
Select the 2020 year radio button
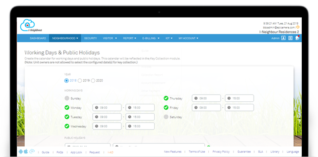click(93, 81)
